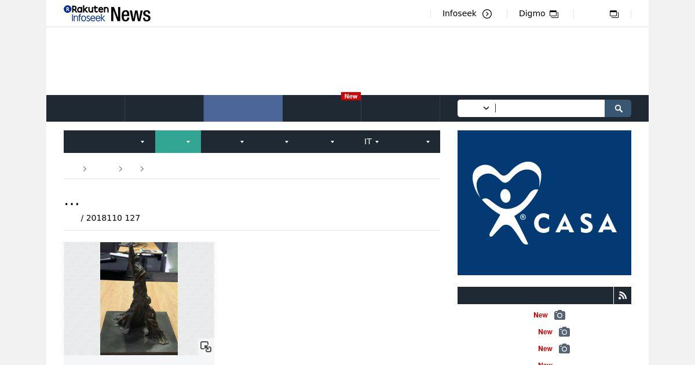The width and height of the screenshot is (695, 365).
Task: Open the statue article thumbnail image
Action: click(139, 298)
